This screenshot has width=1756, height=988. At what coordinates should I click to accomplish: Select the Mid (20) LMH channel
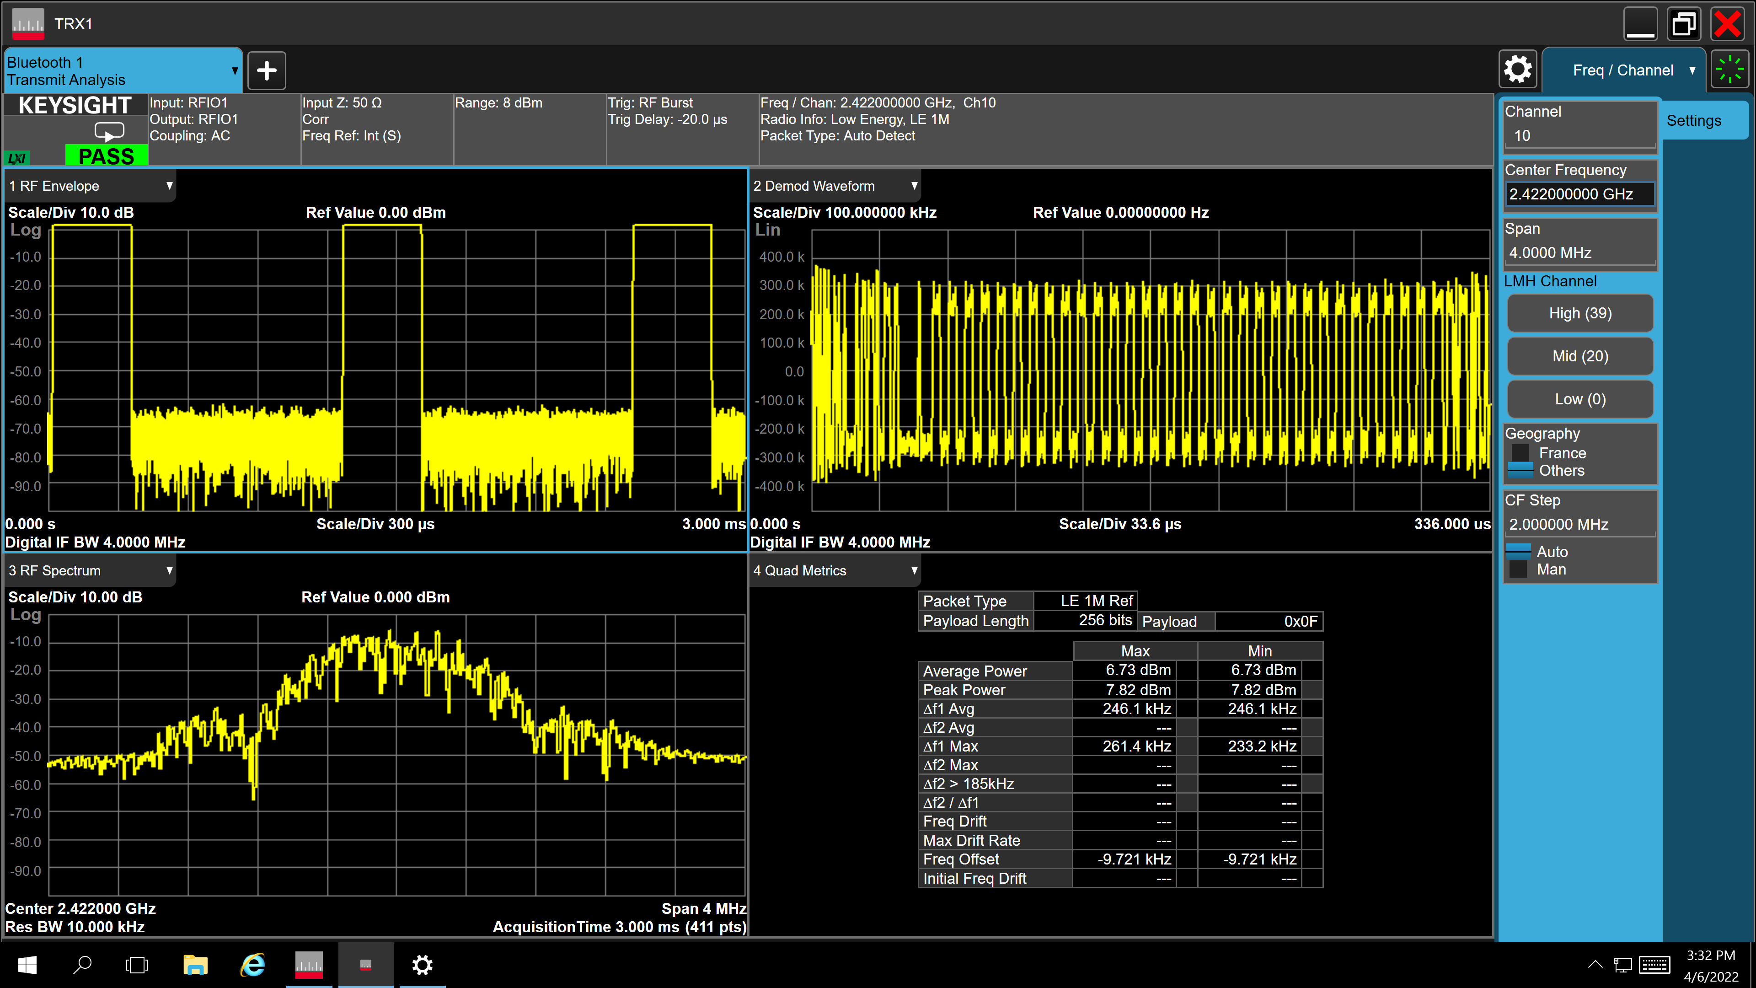pyautogui.click(x=1580, y=356)
